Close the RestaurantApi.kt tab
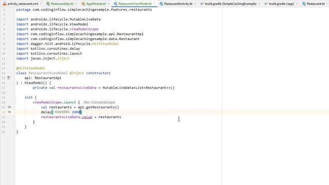329x185 pixels. coord(76,4)
